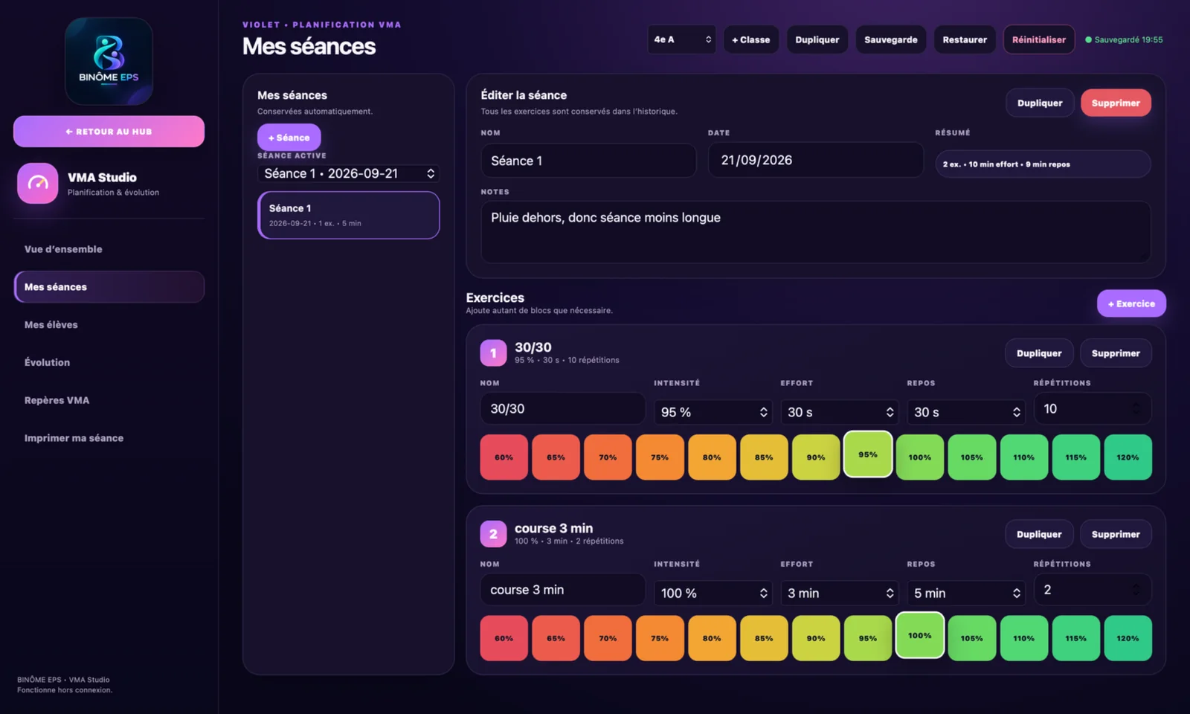
Task: Add a class with + Classe
Action: point(751,39)
